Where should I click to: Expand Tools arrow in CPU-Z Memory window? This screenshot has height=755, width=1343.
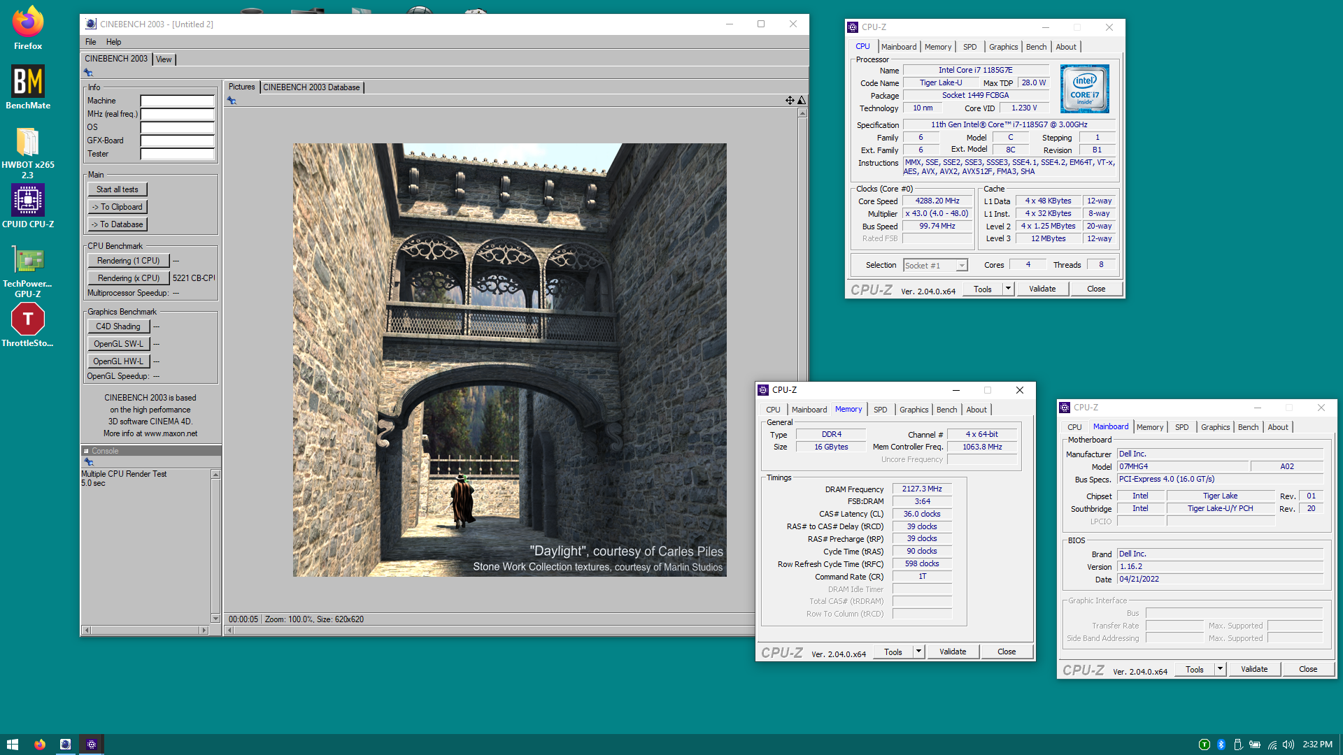pos(918,652)
